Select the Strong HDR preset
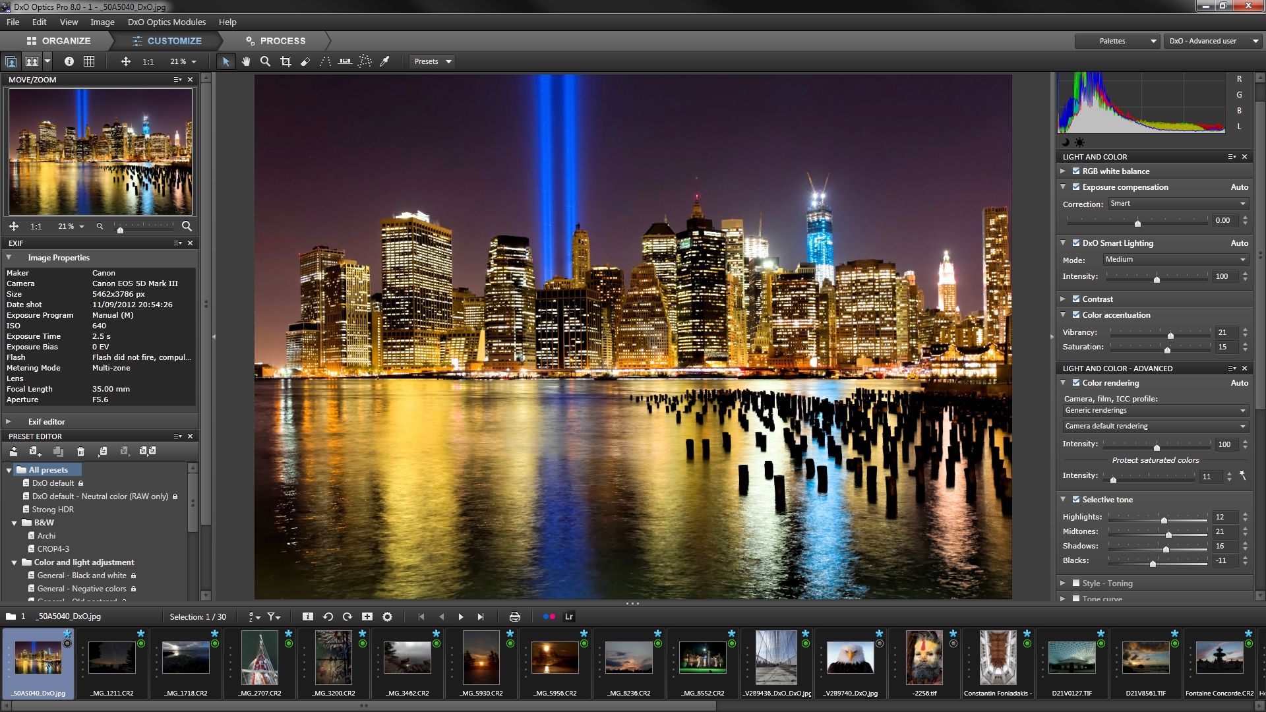The image size is (1266, 712). click(53, 510)
